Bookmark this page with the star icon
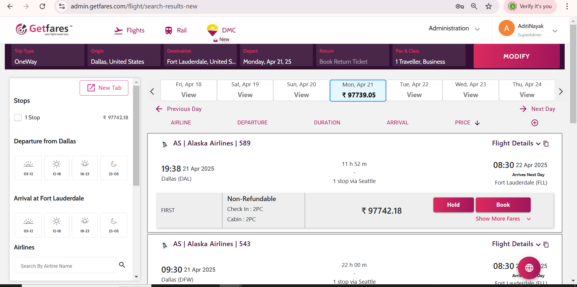577x287 pixels. [x=489, y=6]
